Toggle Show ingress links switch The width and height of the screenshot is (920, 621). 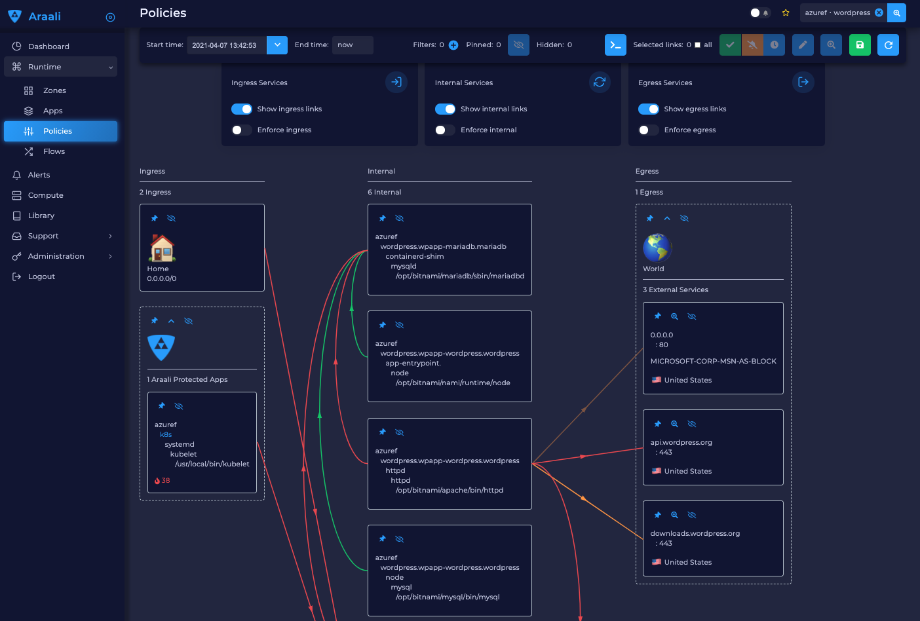click(242, 109)
